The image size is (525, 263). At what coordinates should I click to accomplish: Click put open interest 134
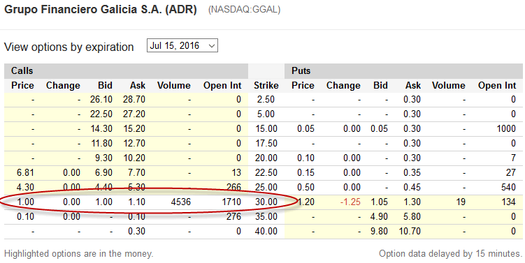click(509, 202)
